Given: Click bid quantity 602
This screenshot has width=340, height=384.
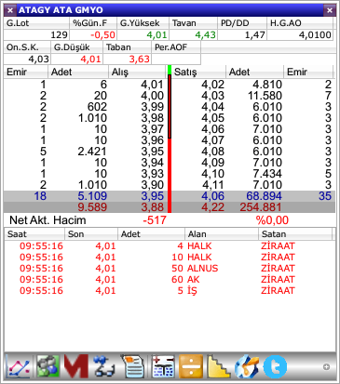Looking at the screenshot, I should coord(97,107).
